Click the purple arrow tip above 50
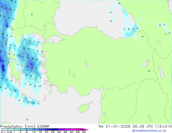Screen dimensions: 172x133 [x=86, y=129]
